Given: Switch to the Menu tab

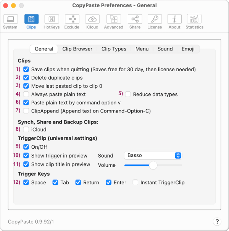Looking at the screenshot, I should (142, 49).
